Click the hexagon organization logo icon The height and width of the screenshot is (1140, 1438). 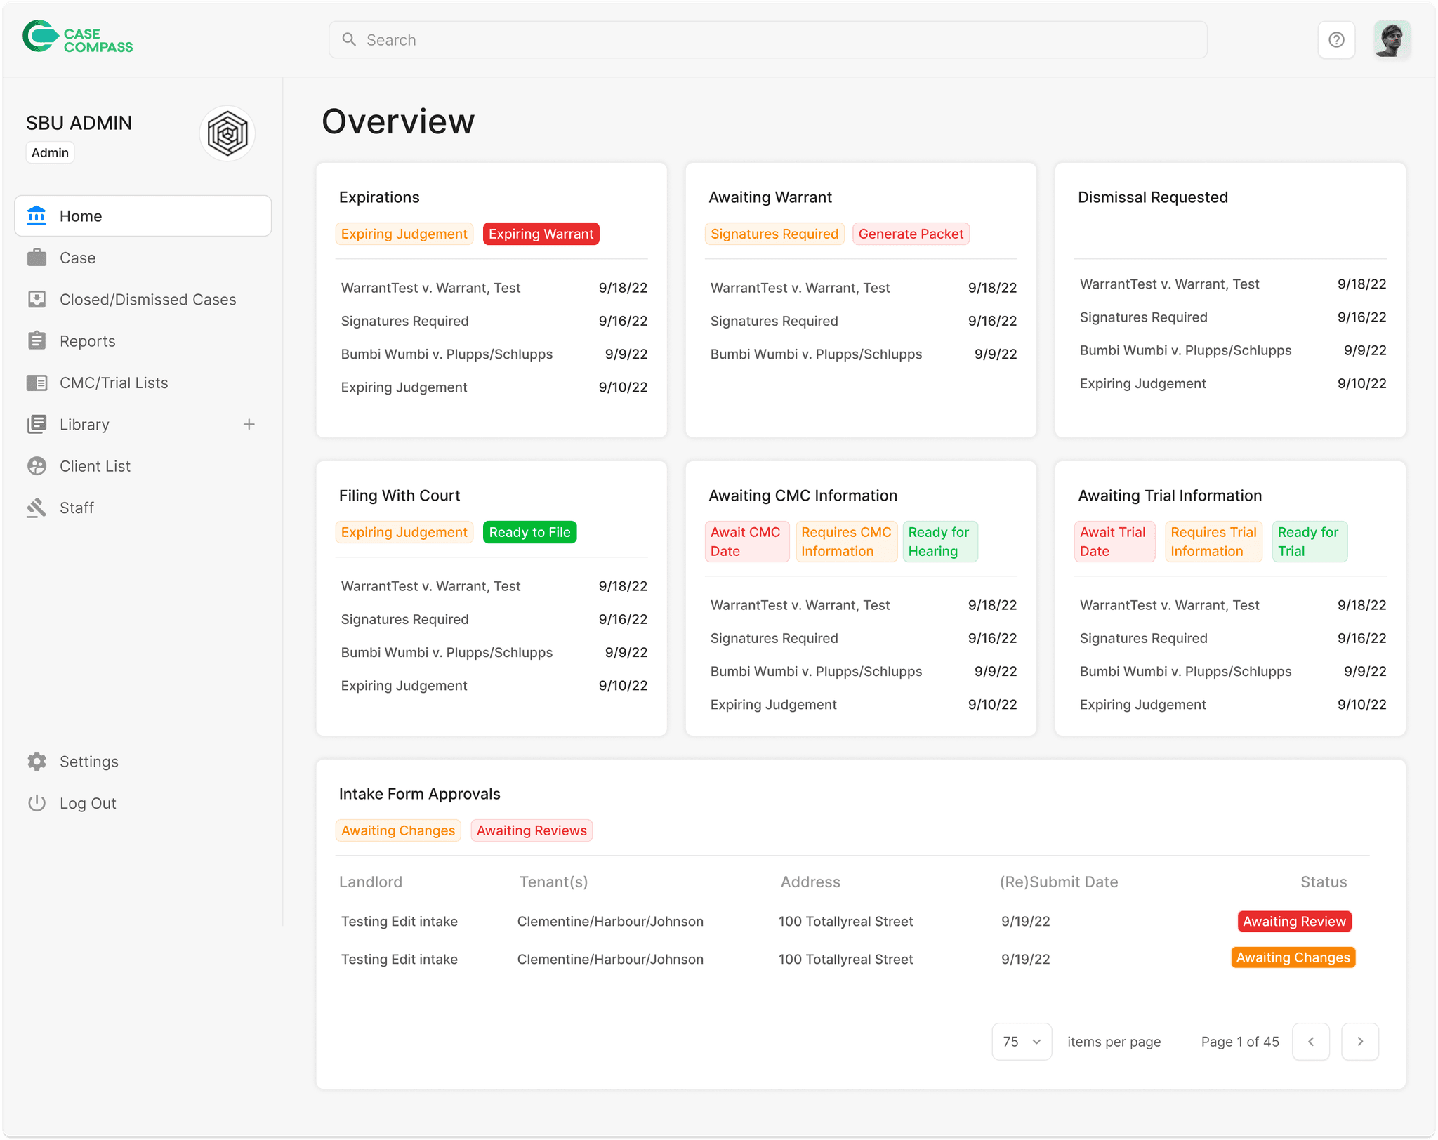pyautogui.click(x=227, y=133)
